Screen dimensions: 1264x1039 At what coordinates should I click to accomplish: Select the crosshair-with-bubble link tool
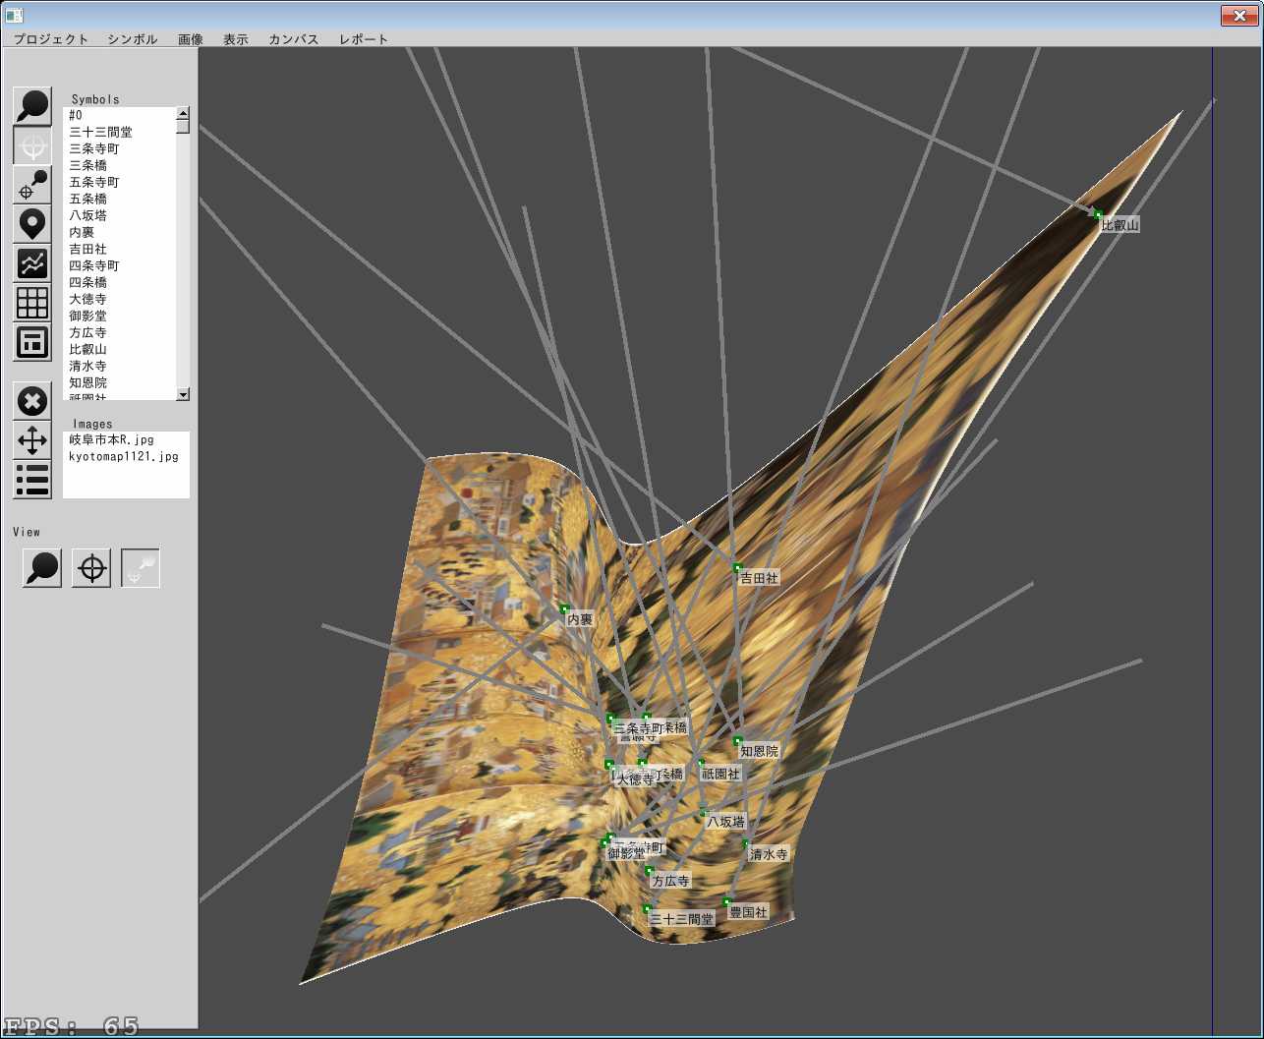tap(32, 185)
